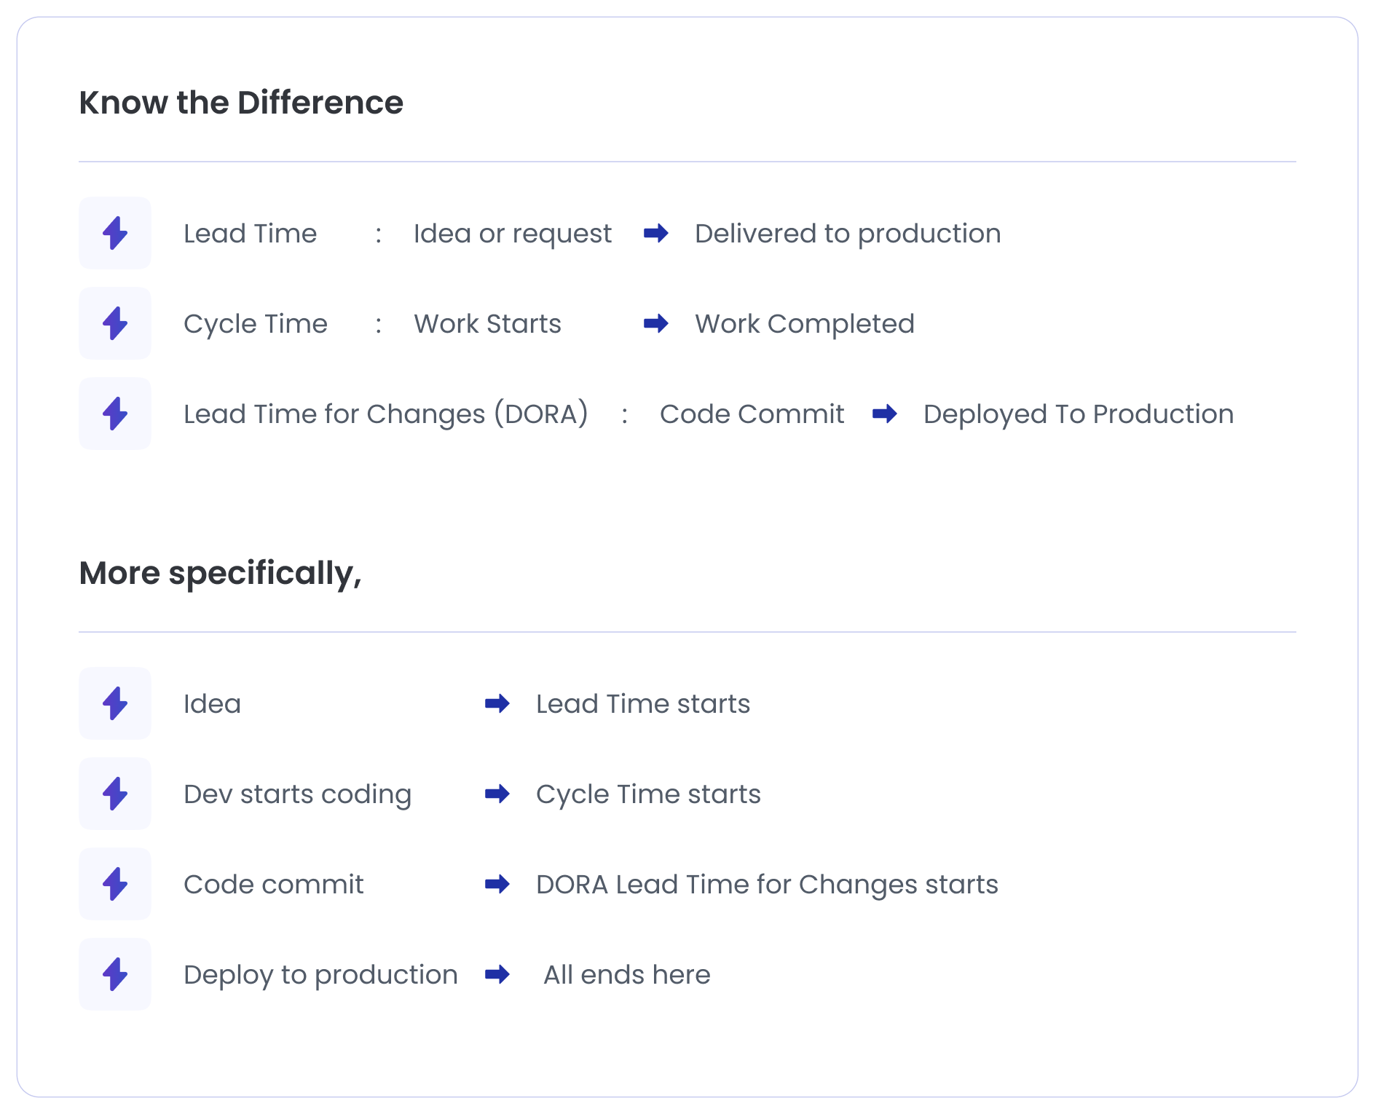The image size is (1375, 1114).
Task: Click the Know the Difference heading
Action: pos(241,103)
